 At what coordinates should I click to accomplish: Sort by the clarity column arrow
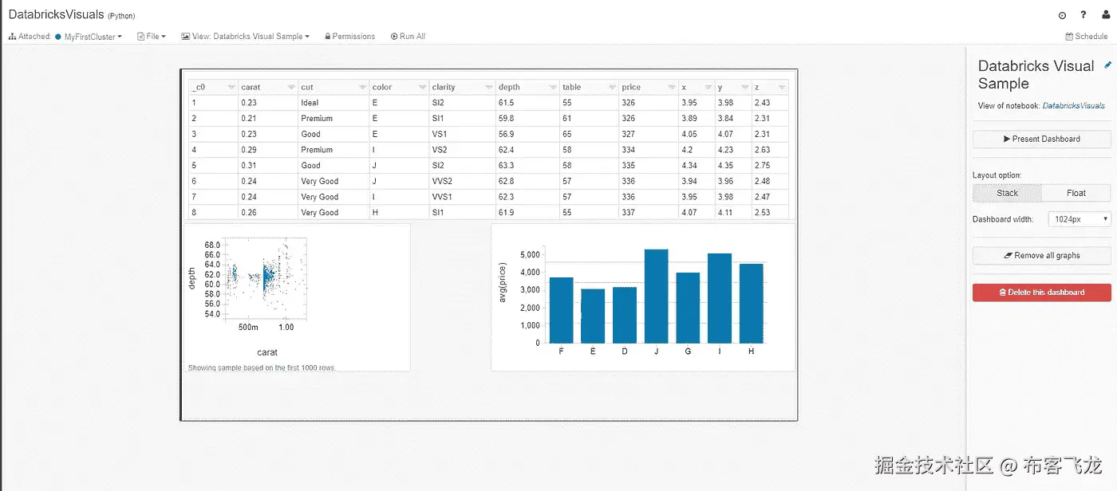(488, 87)
